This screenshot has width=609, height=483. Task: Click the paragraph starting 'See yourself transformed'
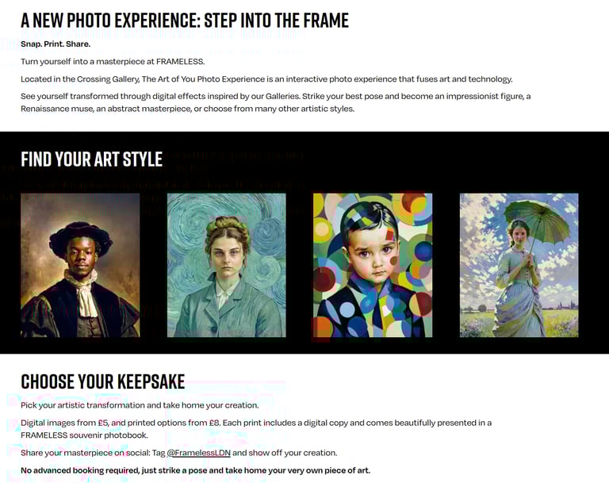coord(275,96)
